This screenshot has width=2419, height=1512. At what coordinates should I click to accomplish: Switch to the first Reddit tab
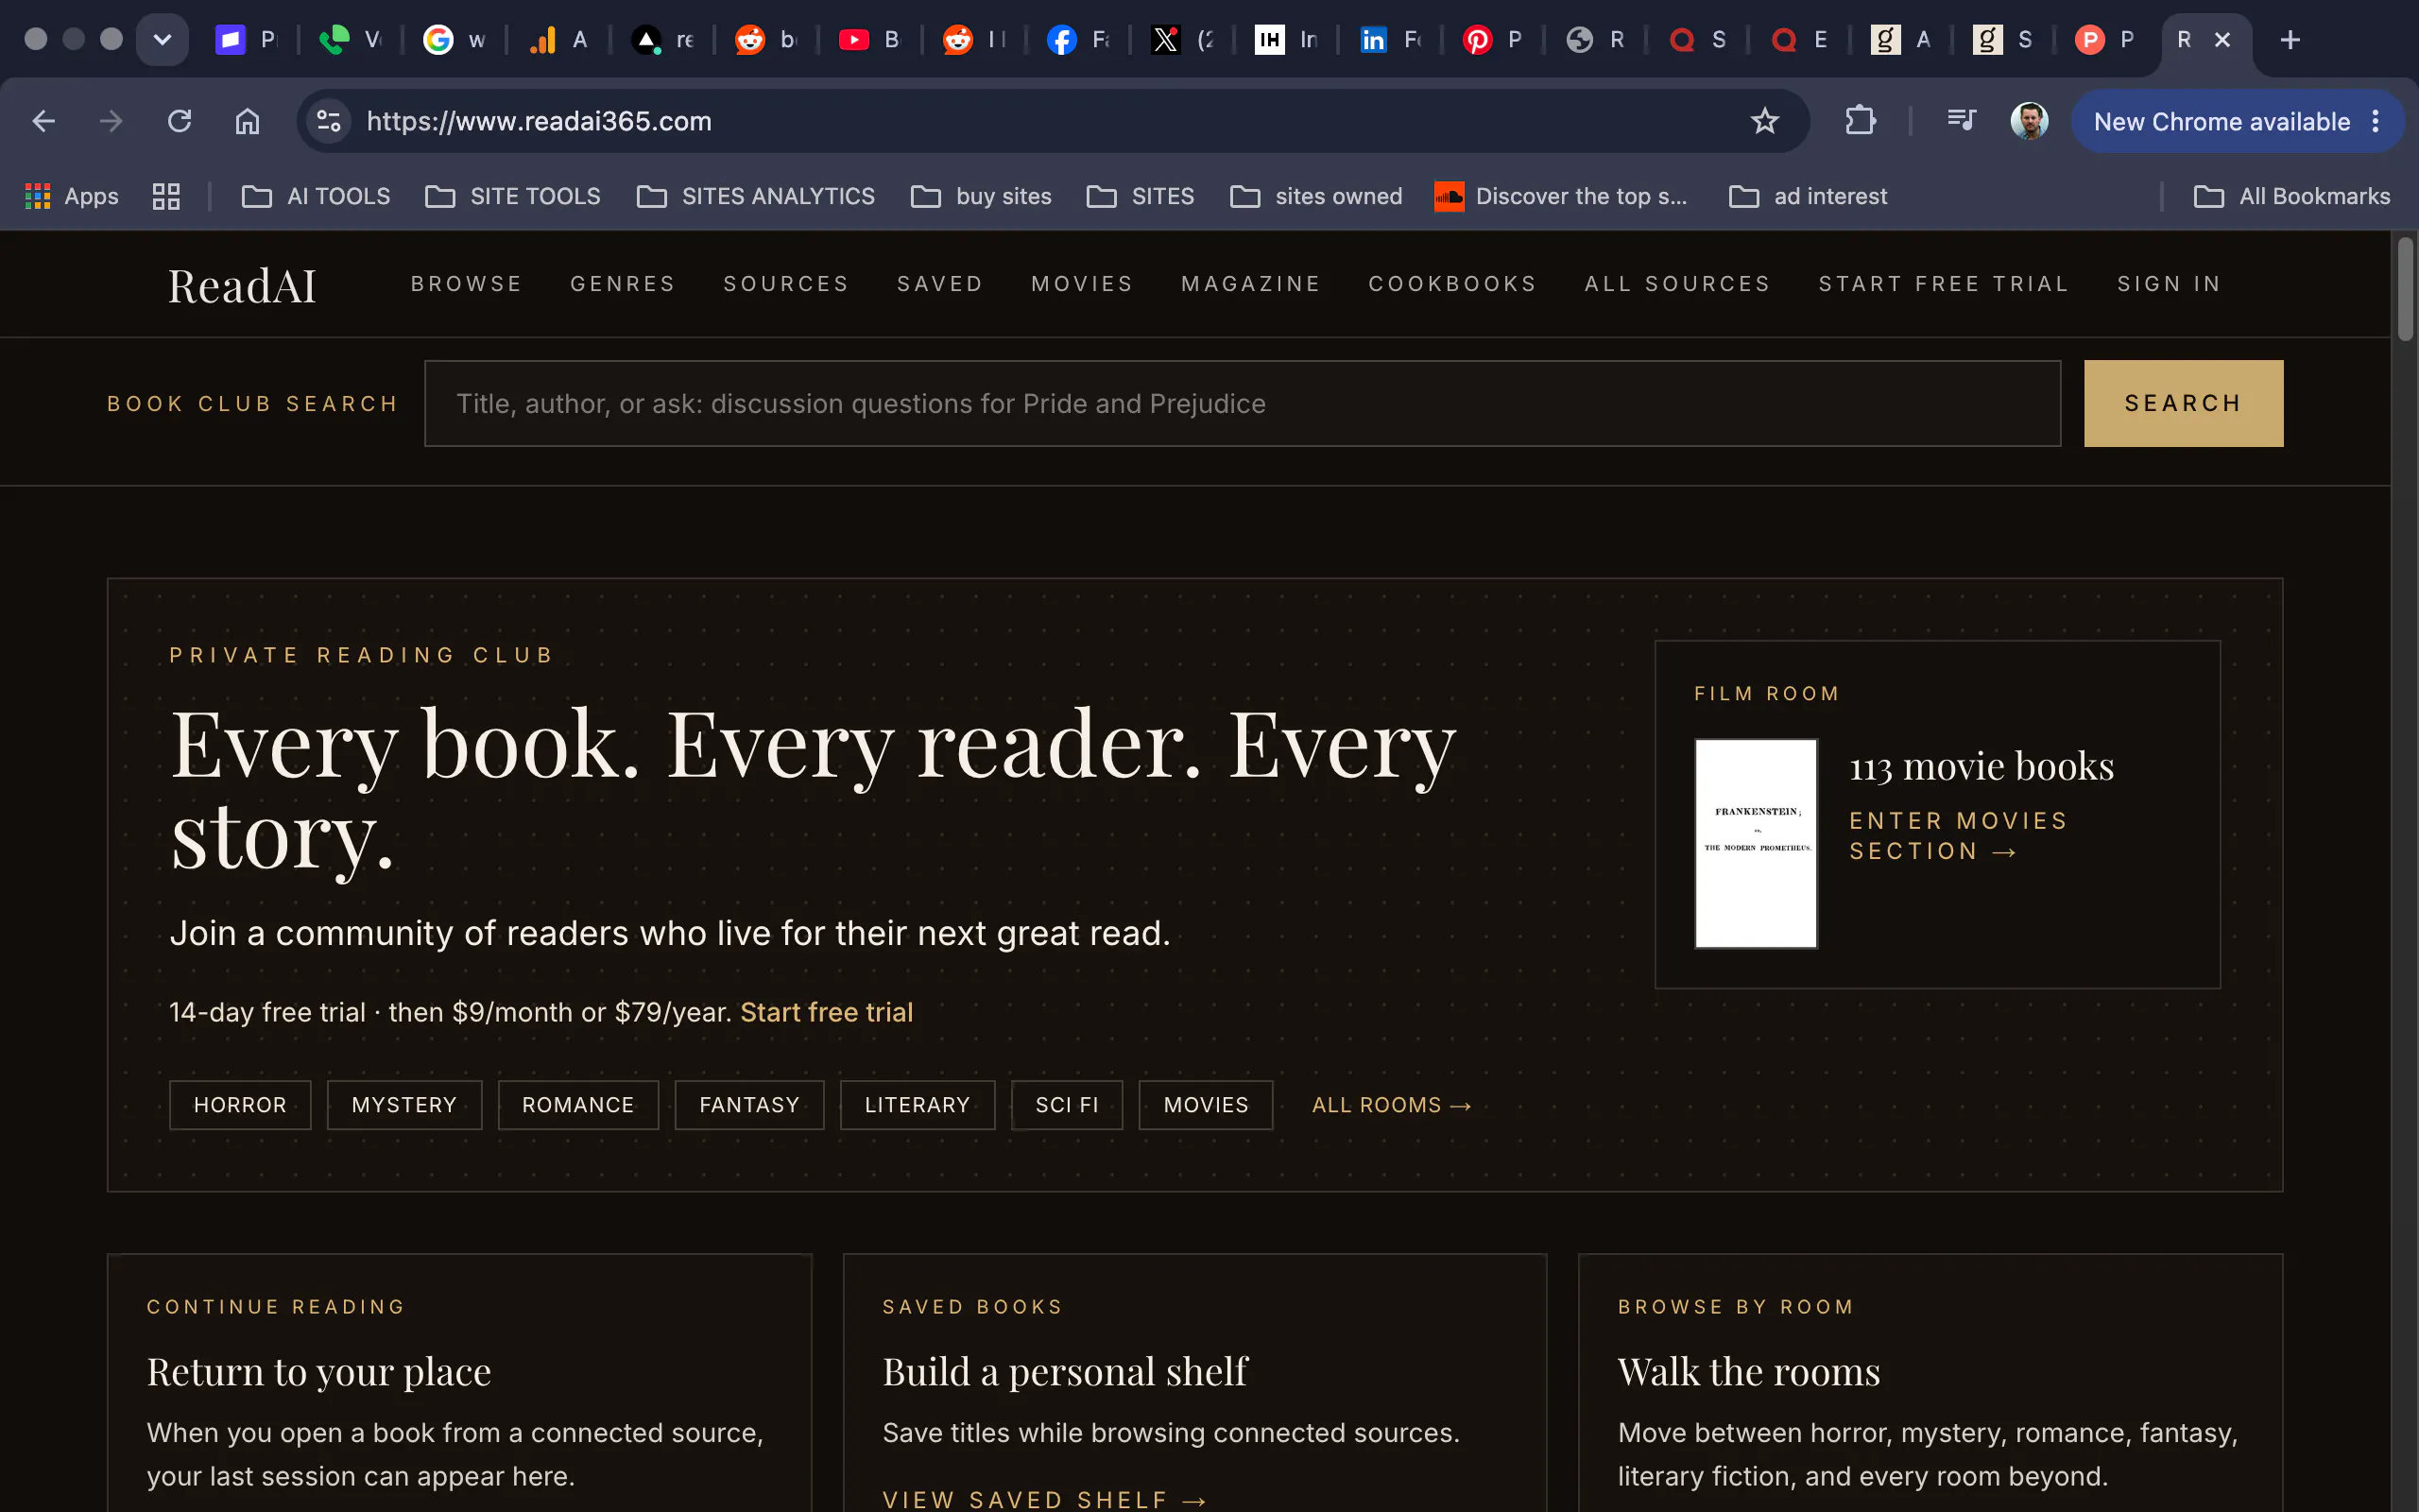tap(765, 39)
